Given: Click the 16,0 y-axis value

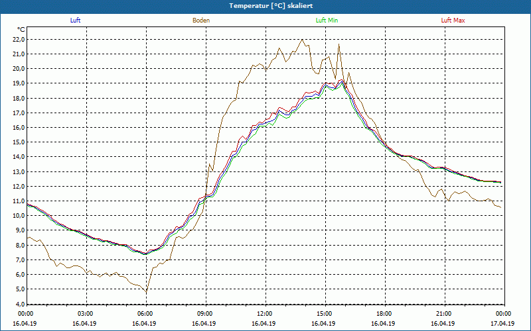Looking at the screenshot, I should [19, 128].
